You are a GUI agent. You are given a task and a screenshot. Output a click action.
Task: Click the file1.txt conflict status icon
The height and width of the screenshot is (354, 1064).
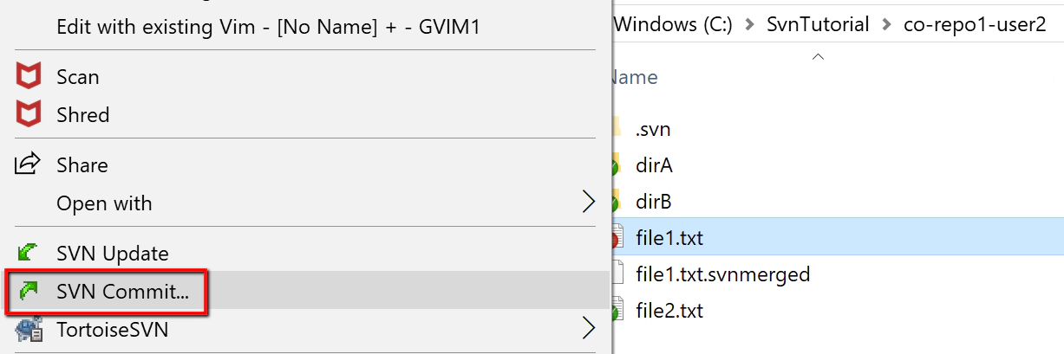[x=615, y=239]
